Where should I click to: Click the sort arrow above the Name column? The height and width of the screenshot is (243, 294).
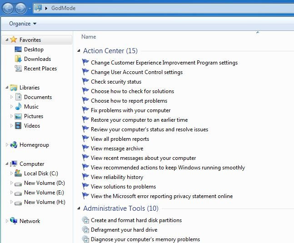[x=258, y=32]
